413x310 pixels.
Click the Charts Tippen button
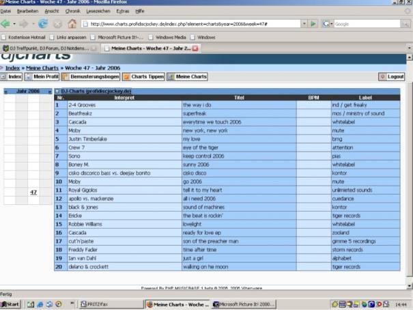point(143,76)
